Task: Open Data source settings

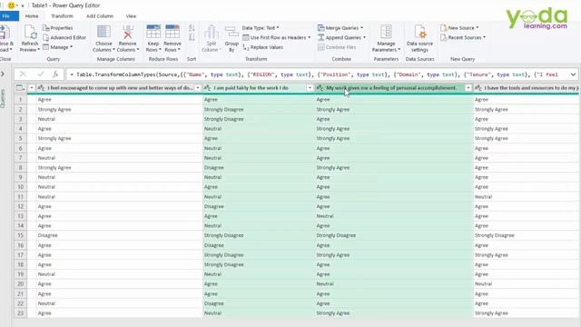Action: pyautogui.click(x=419, y=38)
